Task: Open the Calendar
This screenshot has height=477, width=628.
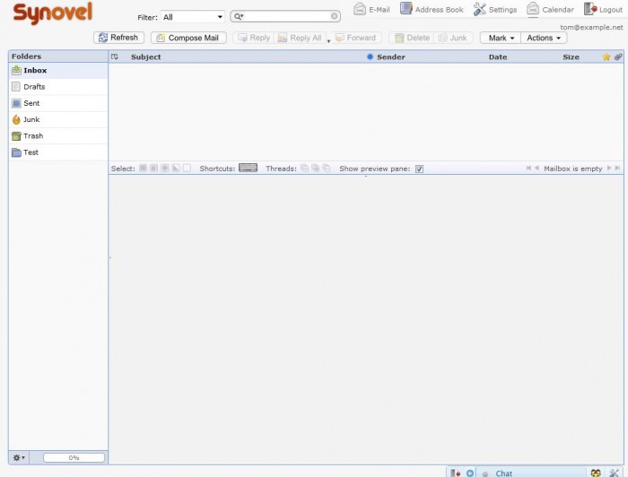Action: tap(550, 9)
